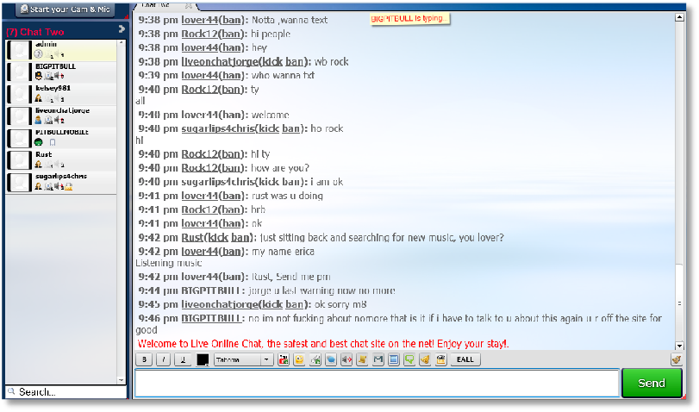Open the smiley emoticon picker
Screen dimensions: 699x412
coord(299,359)
